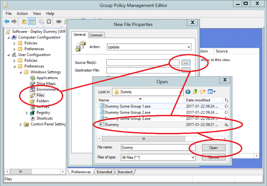
Task: Click the Forward arrow in the toolbar
Action: (14, 21)
